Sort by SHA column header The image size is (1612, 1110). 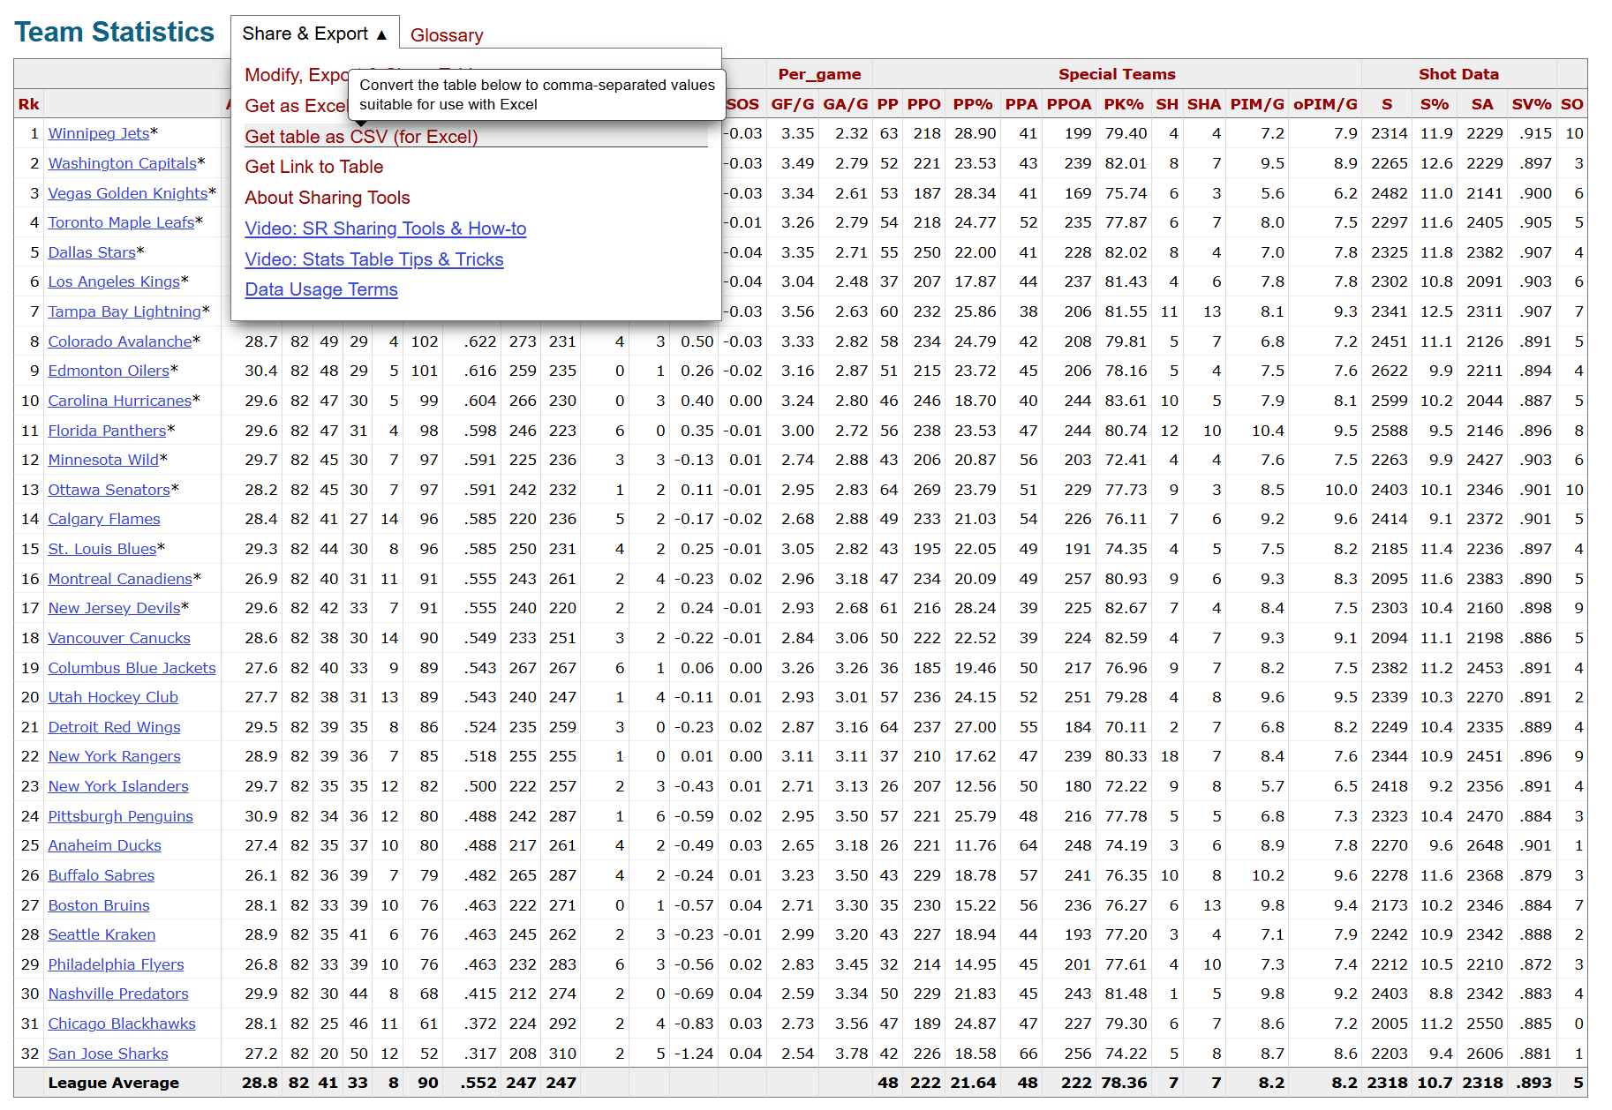(1203, 104)
